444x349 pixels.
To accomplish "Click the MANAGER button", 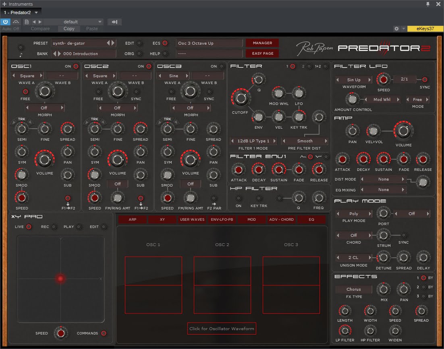I will pyautogui.click(x=262, y=43).
